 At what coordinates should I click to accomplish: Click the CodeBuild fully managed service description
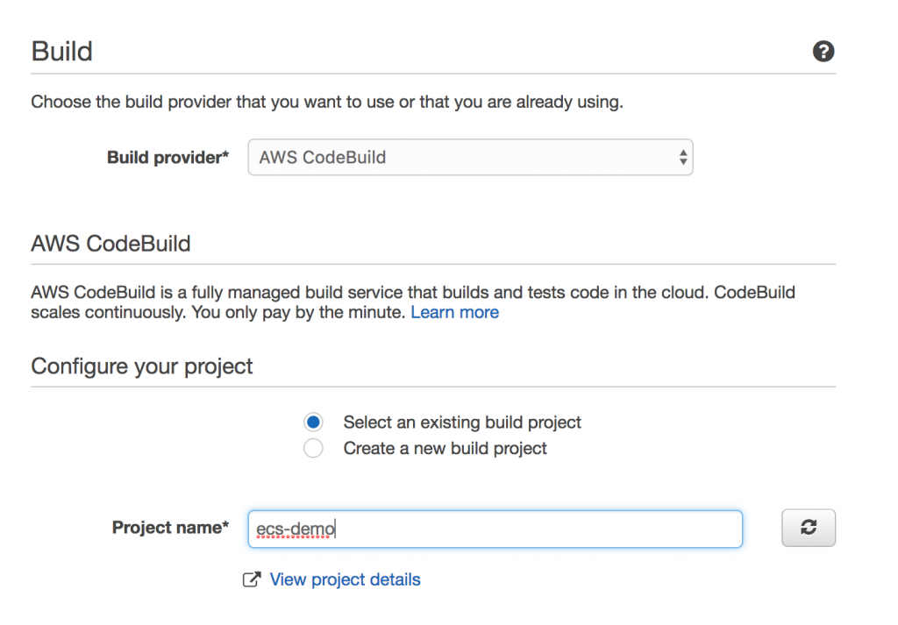pyautogui.click(x=412, y=293)
